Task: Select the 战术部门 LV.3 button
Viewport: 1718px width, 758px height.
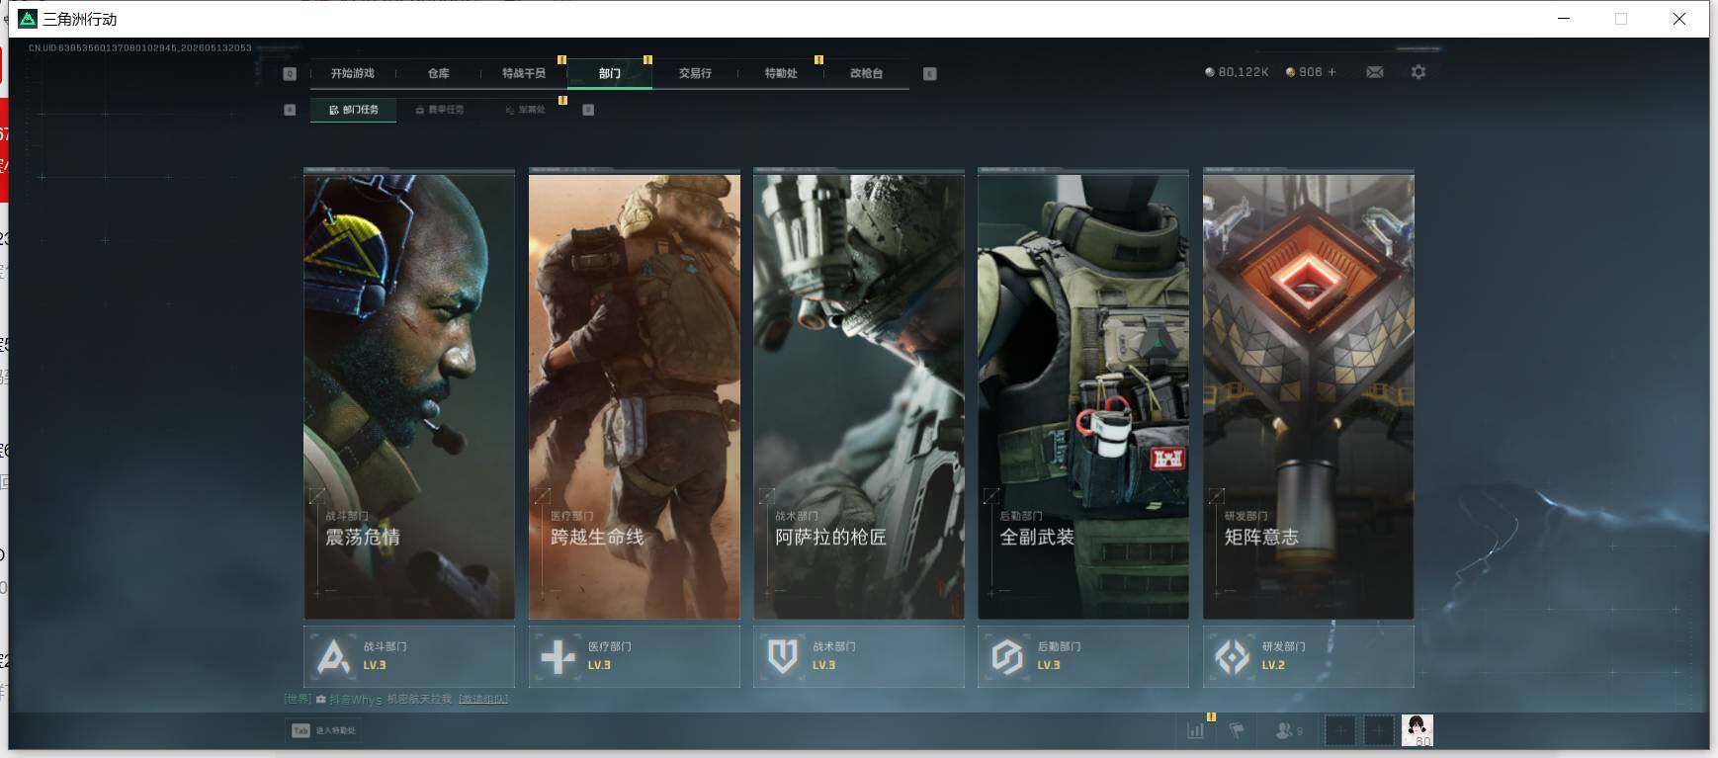Action: [x=859, y=656]
